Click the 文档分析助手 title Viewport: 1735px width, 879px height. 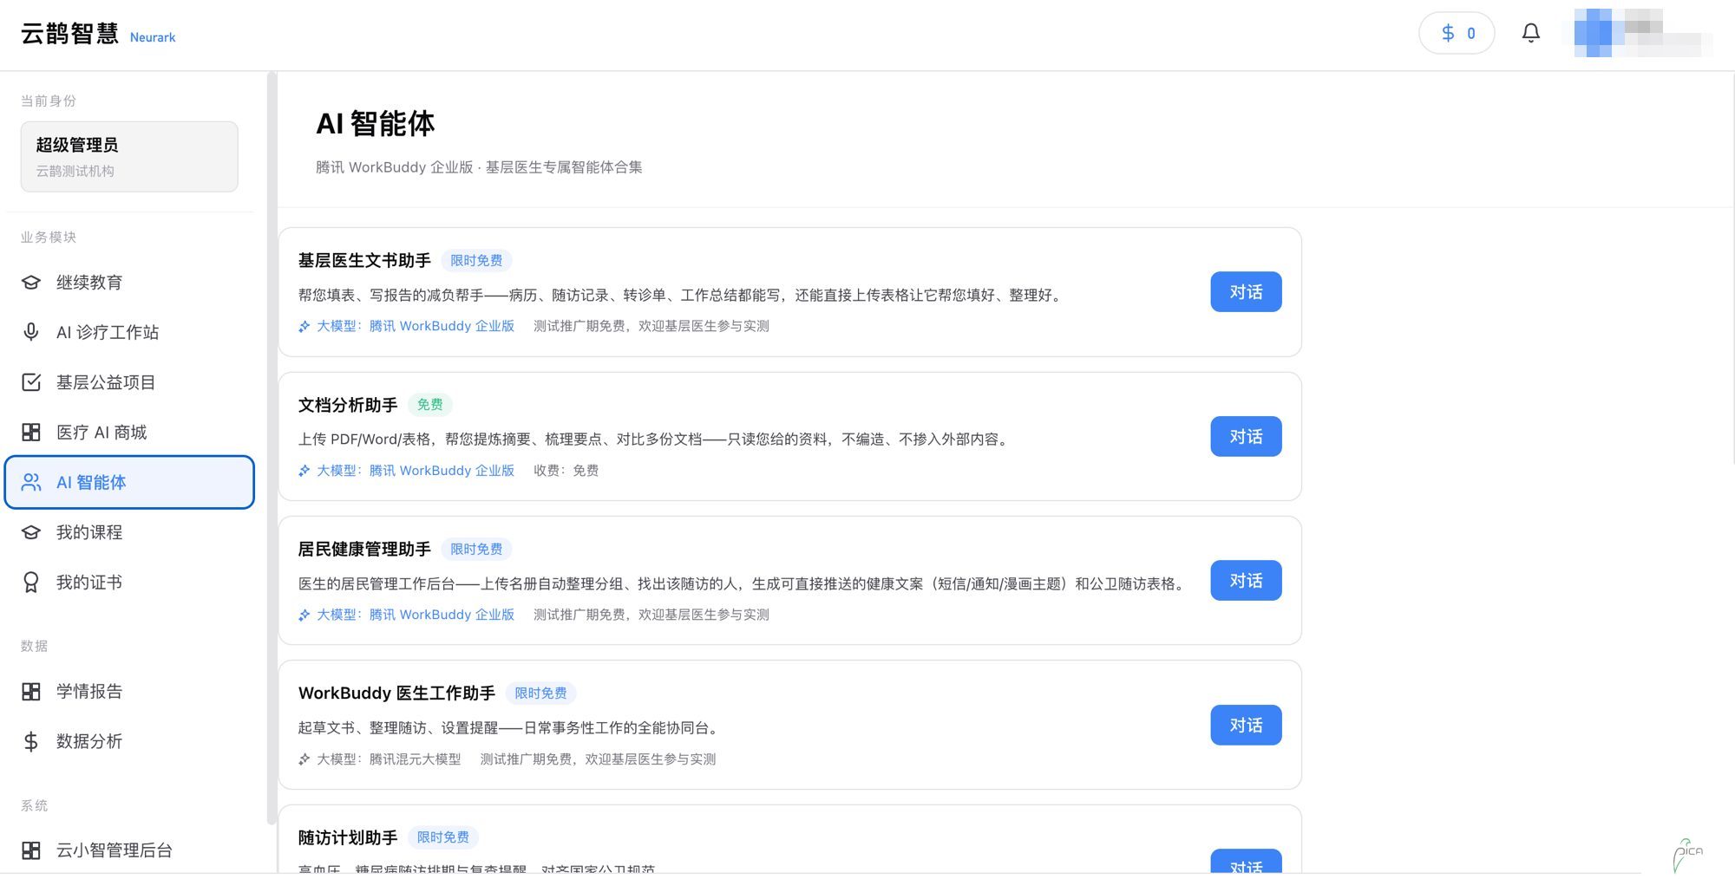[x=348, y=405]
